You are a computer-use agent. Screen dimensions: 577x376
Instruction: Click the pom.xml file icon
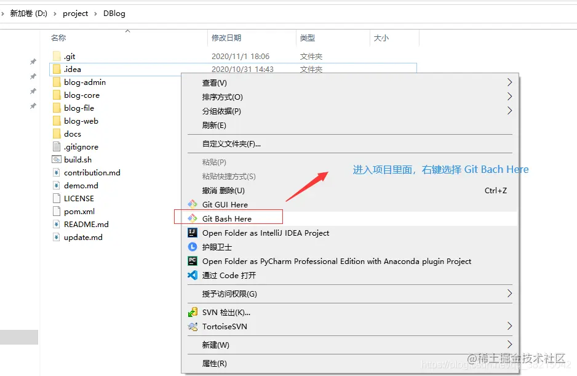(x=57, y=211)
